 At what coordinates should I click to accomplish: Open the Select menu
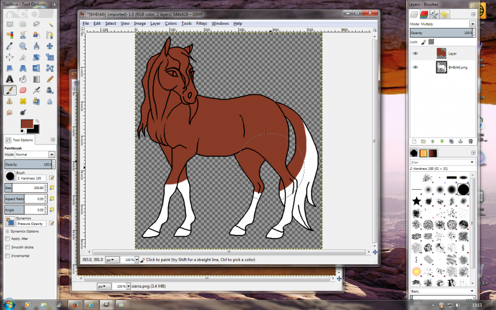(110, 24)
